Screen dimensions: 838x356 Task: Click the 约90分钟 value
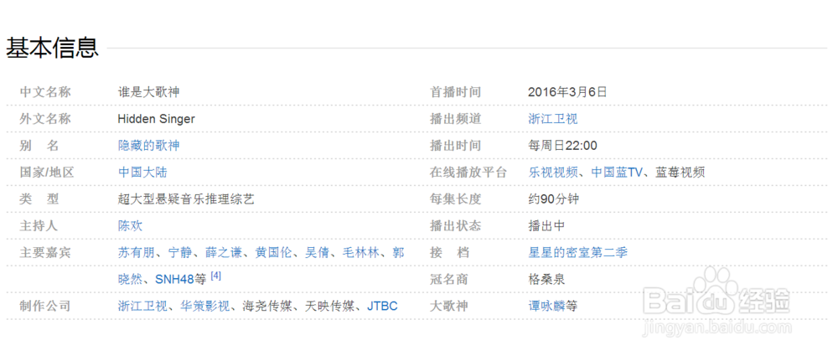tap(553, 199)
